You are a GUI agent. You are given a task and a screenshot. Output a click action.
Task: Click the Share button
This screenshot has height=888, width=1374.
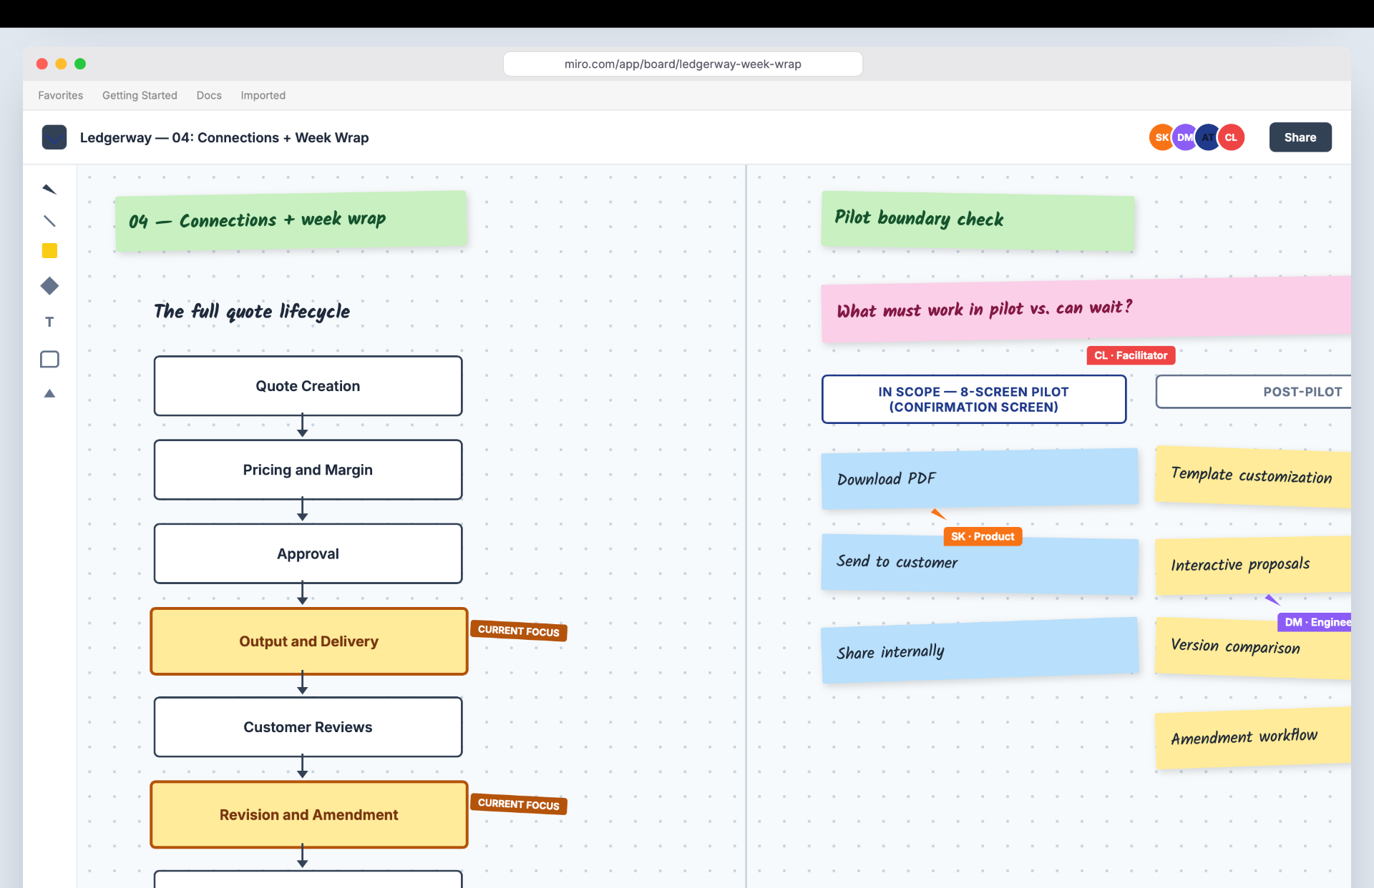point(1300,137)
